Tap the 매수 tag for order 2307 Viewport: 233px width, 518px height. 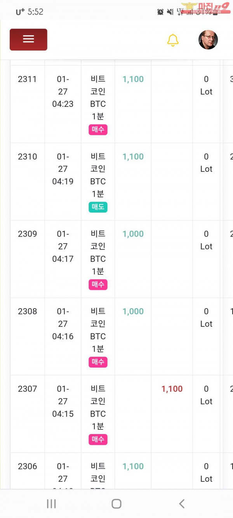click(x=98, y=440)
